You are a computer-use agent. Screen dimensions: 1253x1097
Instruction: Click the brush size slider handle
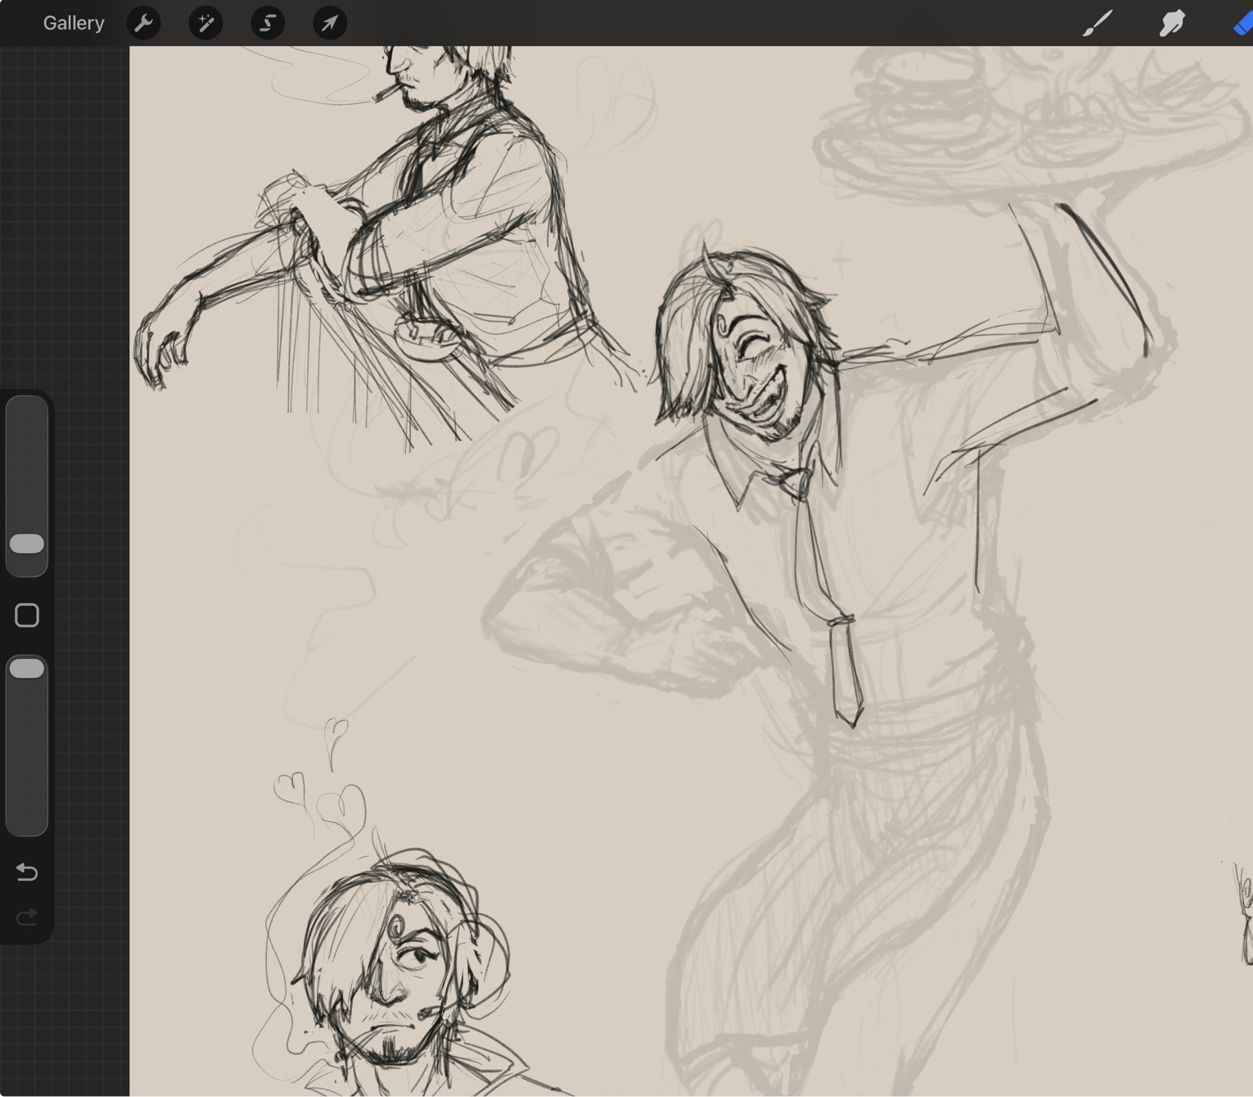27,544
